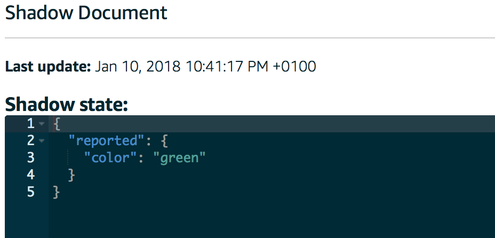This screenshot has height=238, width=495.
Task: Select line number 4 in gutter
Action: pyautogui.click(x=30, y=174)
